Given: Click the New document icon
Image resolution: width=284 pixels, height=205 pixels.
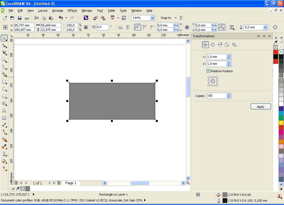Looking at the screenshot, I should [x=5, y=18].
